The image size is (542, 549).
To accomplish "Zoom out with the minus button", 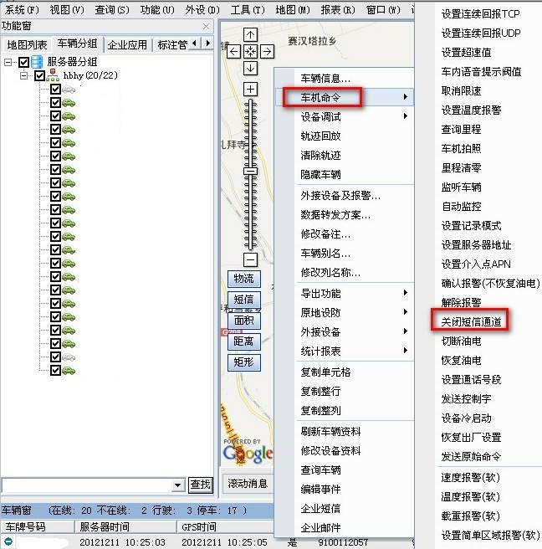I will point(250,259).
